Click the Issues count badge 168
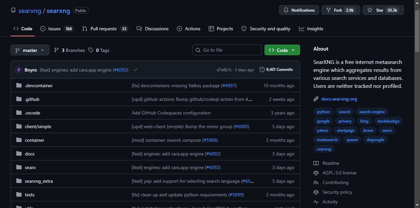The height and width of the screenshot is (208, 420). coord(69,29)
